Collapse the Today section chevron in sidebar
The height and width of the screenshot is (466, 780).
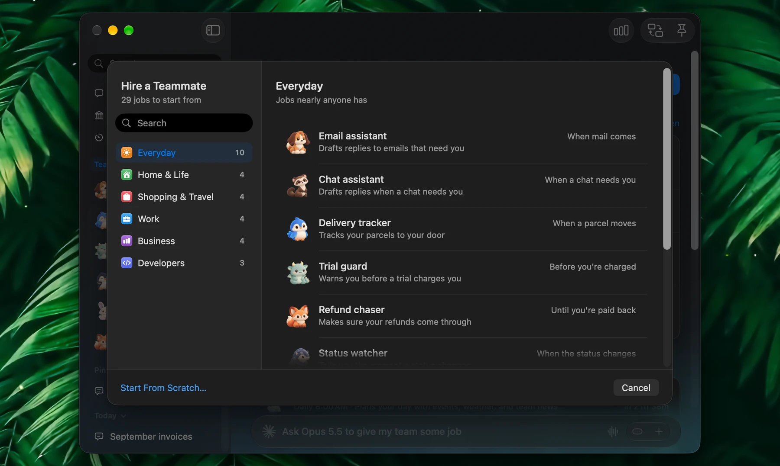tap(123, 416)
